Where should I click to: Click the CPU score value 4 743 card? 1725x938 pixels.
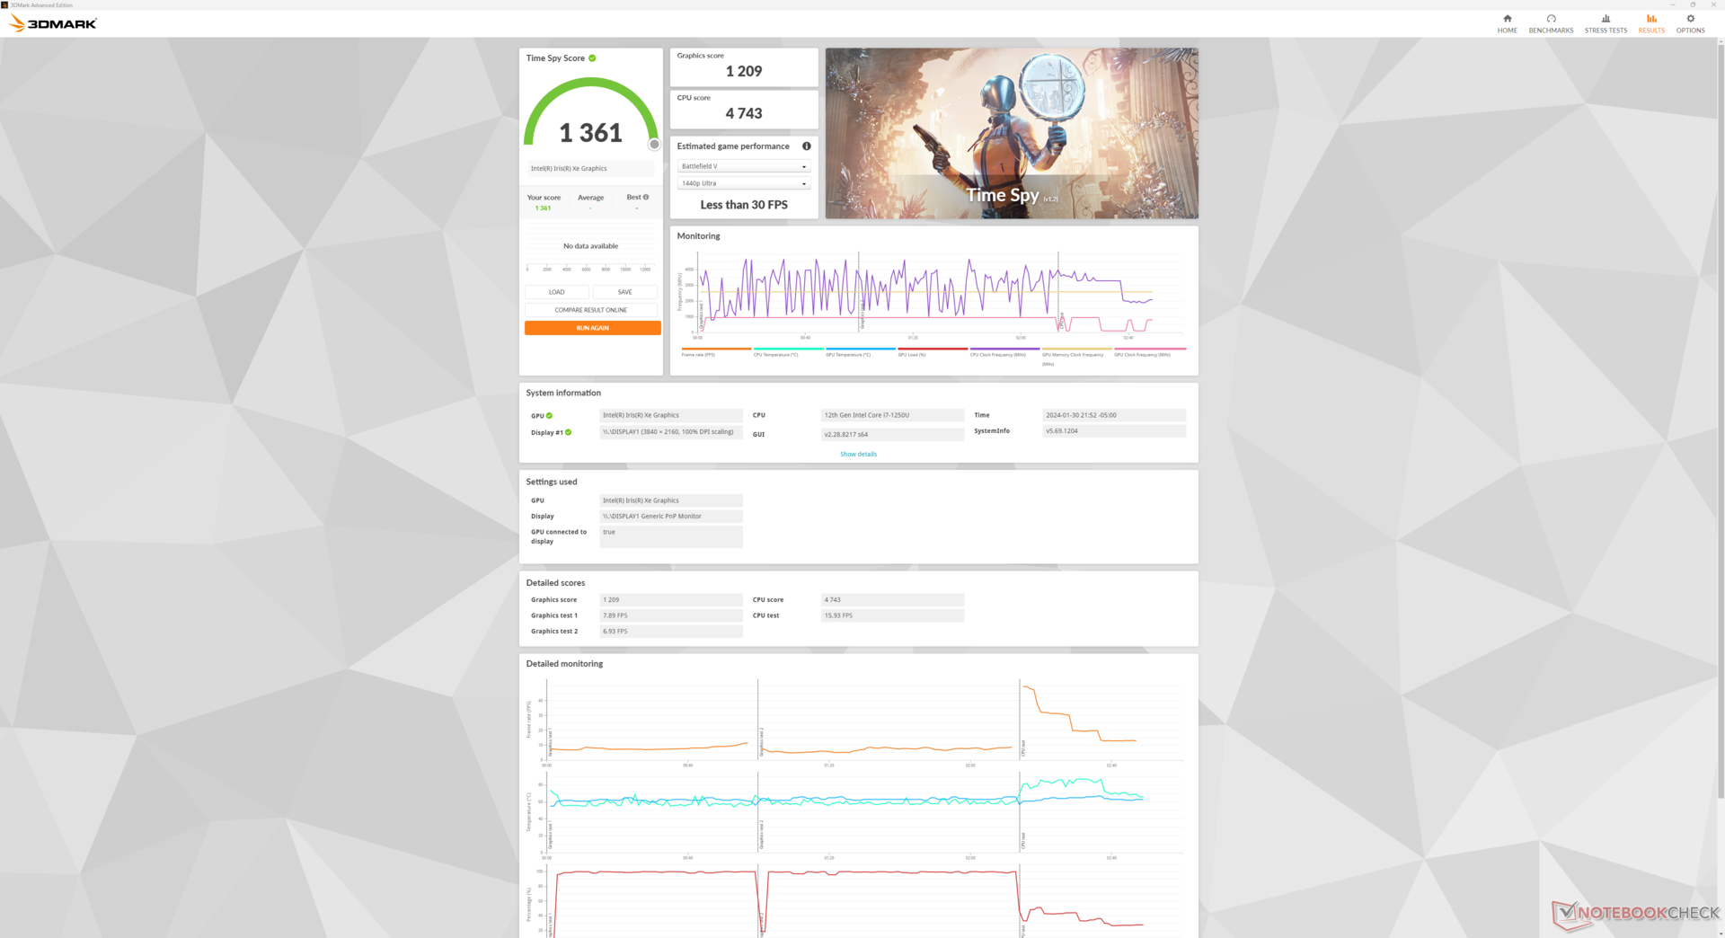(x=744, y=110)
